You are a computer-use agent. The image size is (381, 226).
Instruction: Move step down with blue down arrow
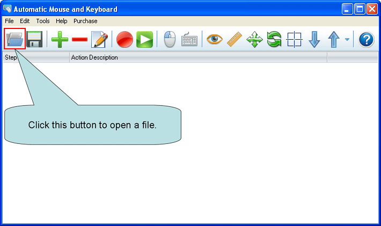click(314, 39)
